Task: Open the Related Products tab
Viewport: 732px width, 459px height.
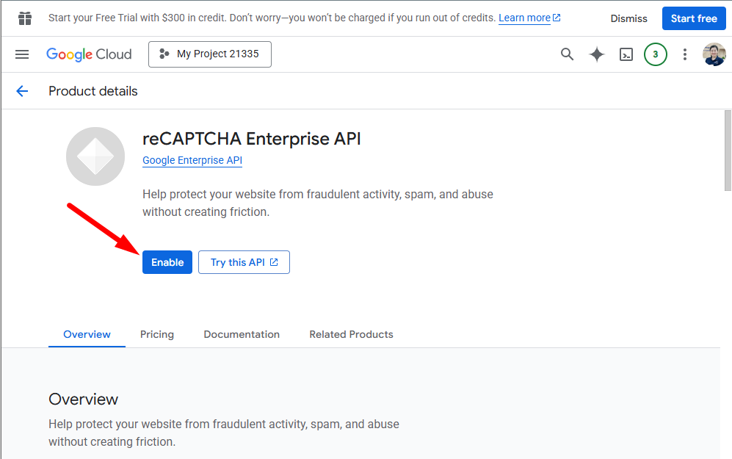Action: click(x=351, y=334)
